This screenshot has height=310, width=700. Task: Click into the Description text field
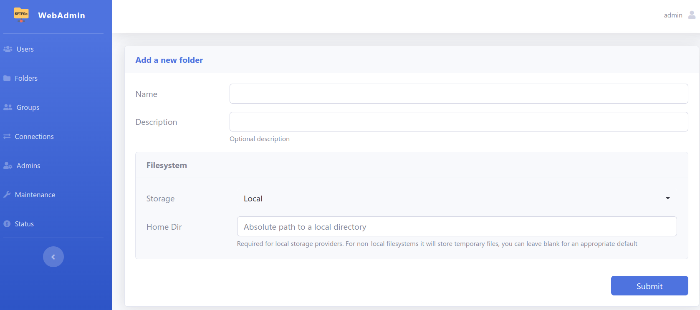click(458, 122)
